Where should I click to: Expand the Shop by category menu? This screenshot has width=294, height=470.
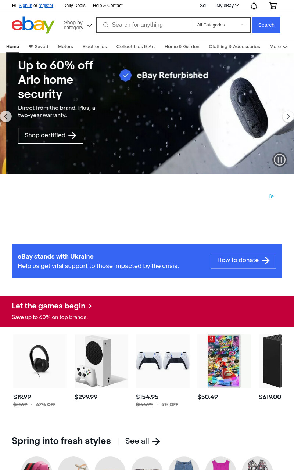78,25
